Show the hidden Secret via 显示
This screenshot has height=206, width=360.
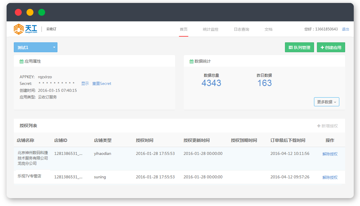pos(85,84)
